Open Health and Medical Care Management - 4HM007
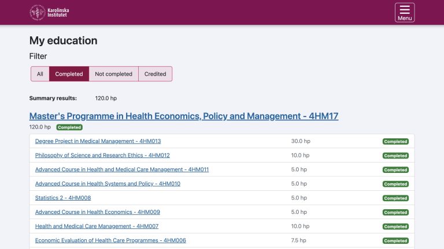The width and height of the screenshot is (444, 249). point(97,226)
